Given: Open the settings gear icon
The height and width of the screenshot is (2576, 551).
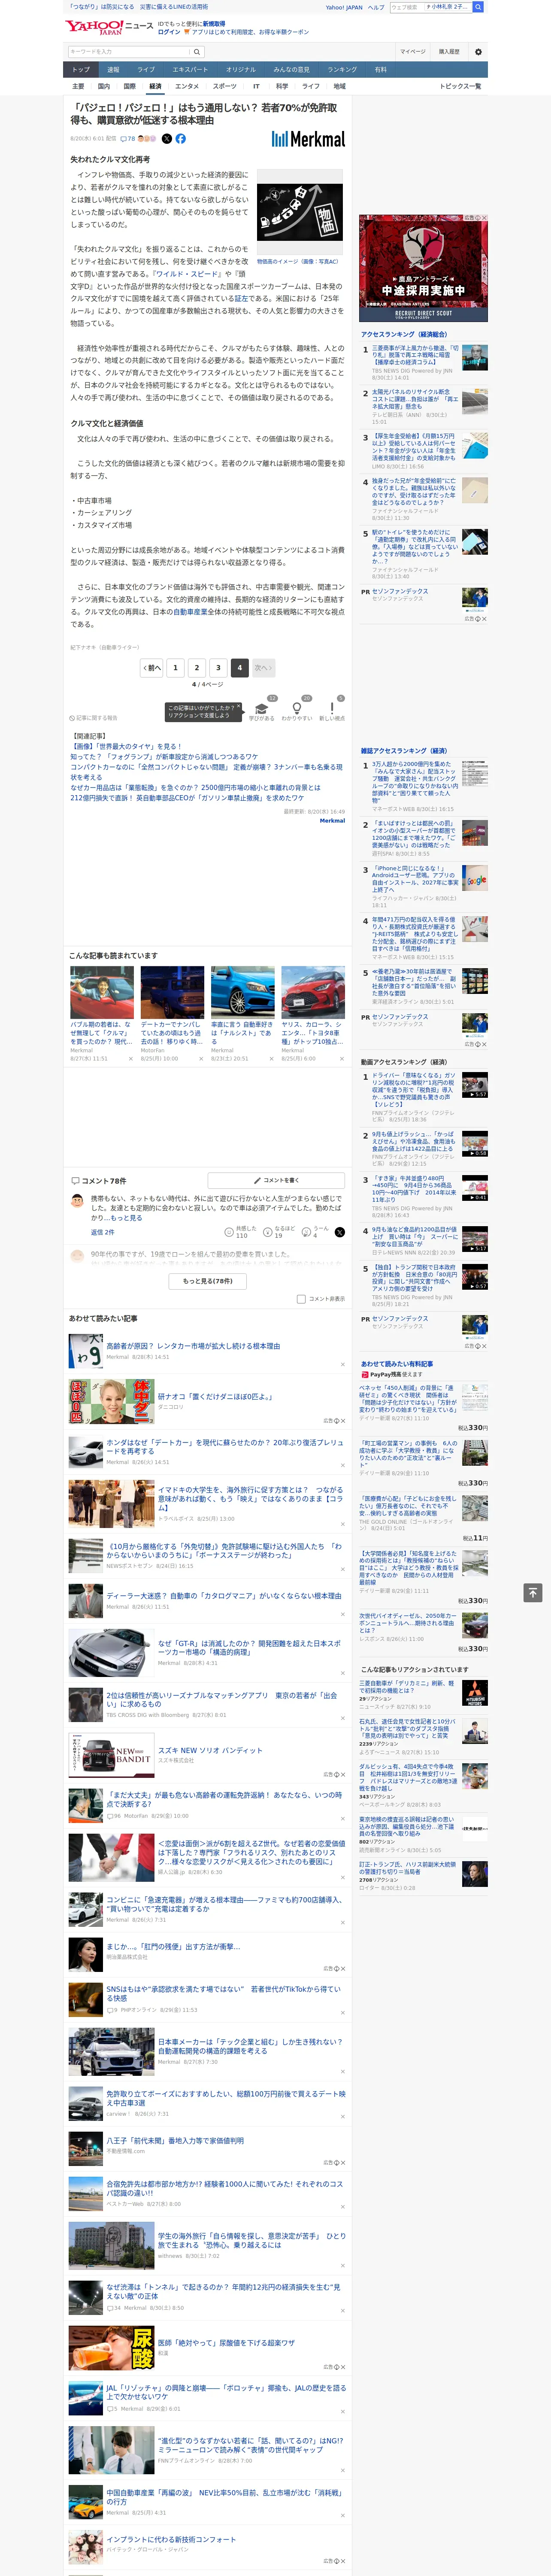Looking at the screenshot, I should click(x=477, y=52).
